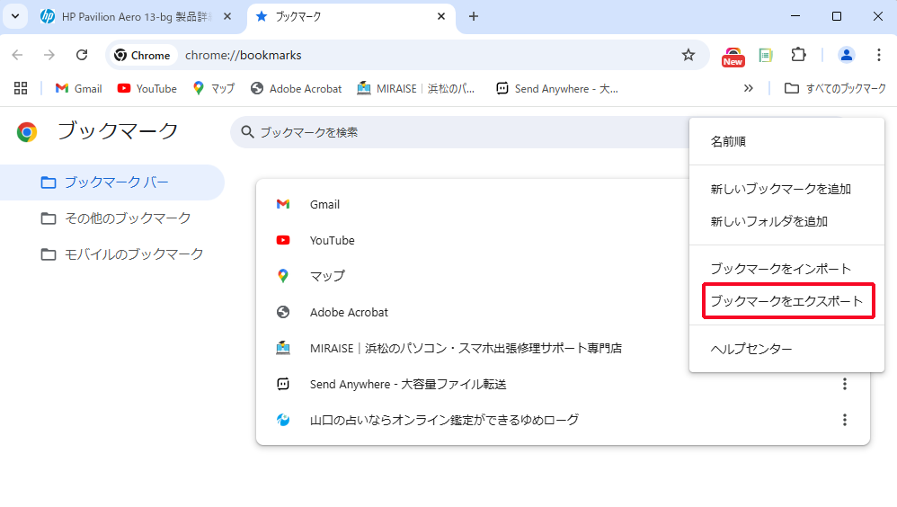Select the マップ row in bookmark list
This screenshot has height=507, width=897.
[x=472, y=276]
